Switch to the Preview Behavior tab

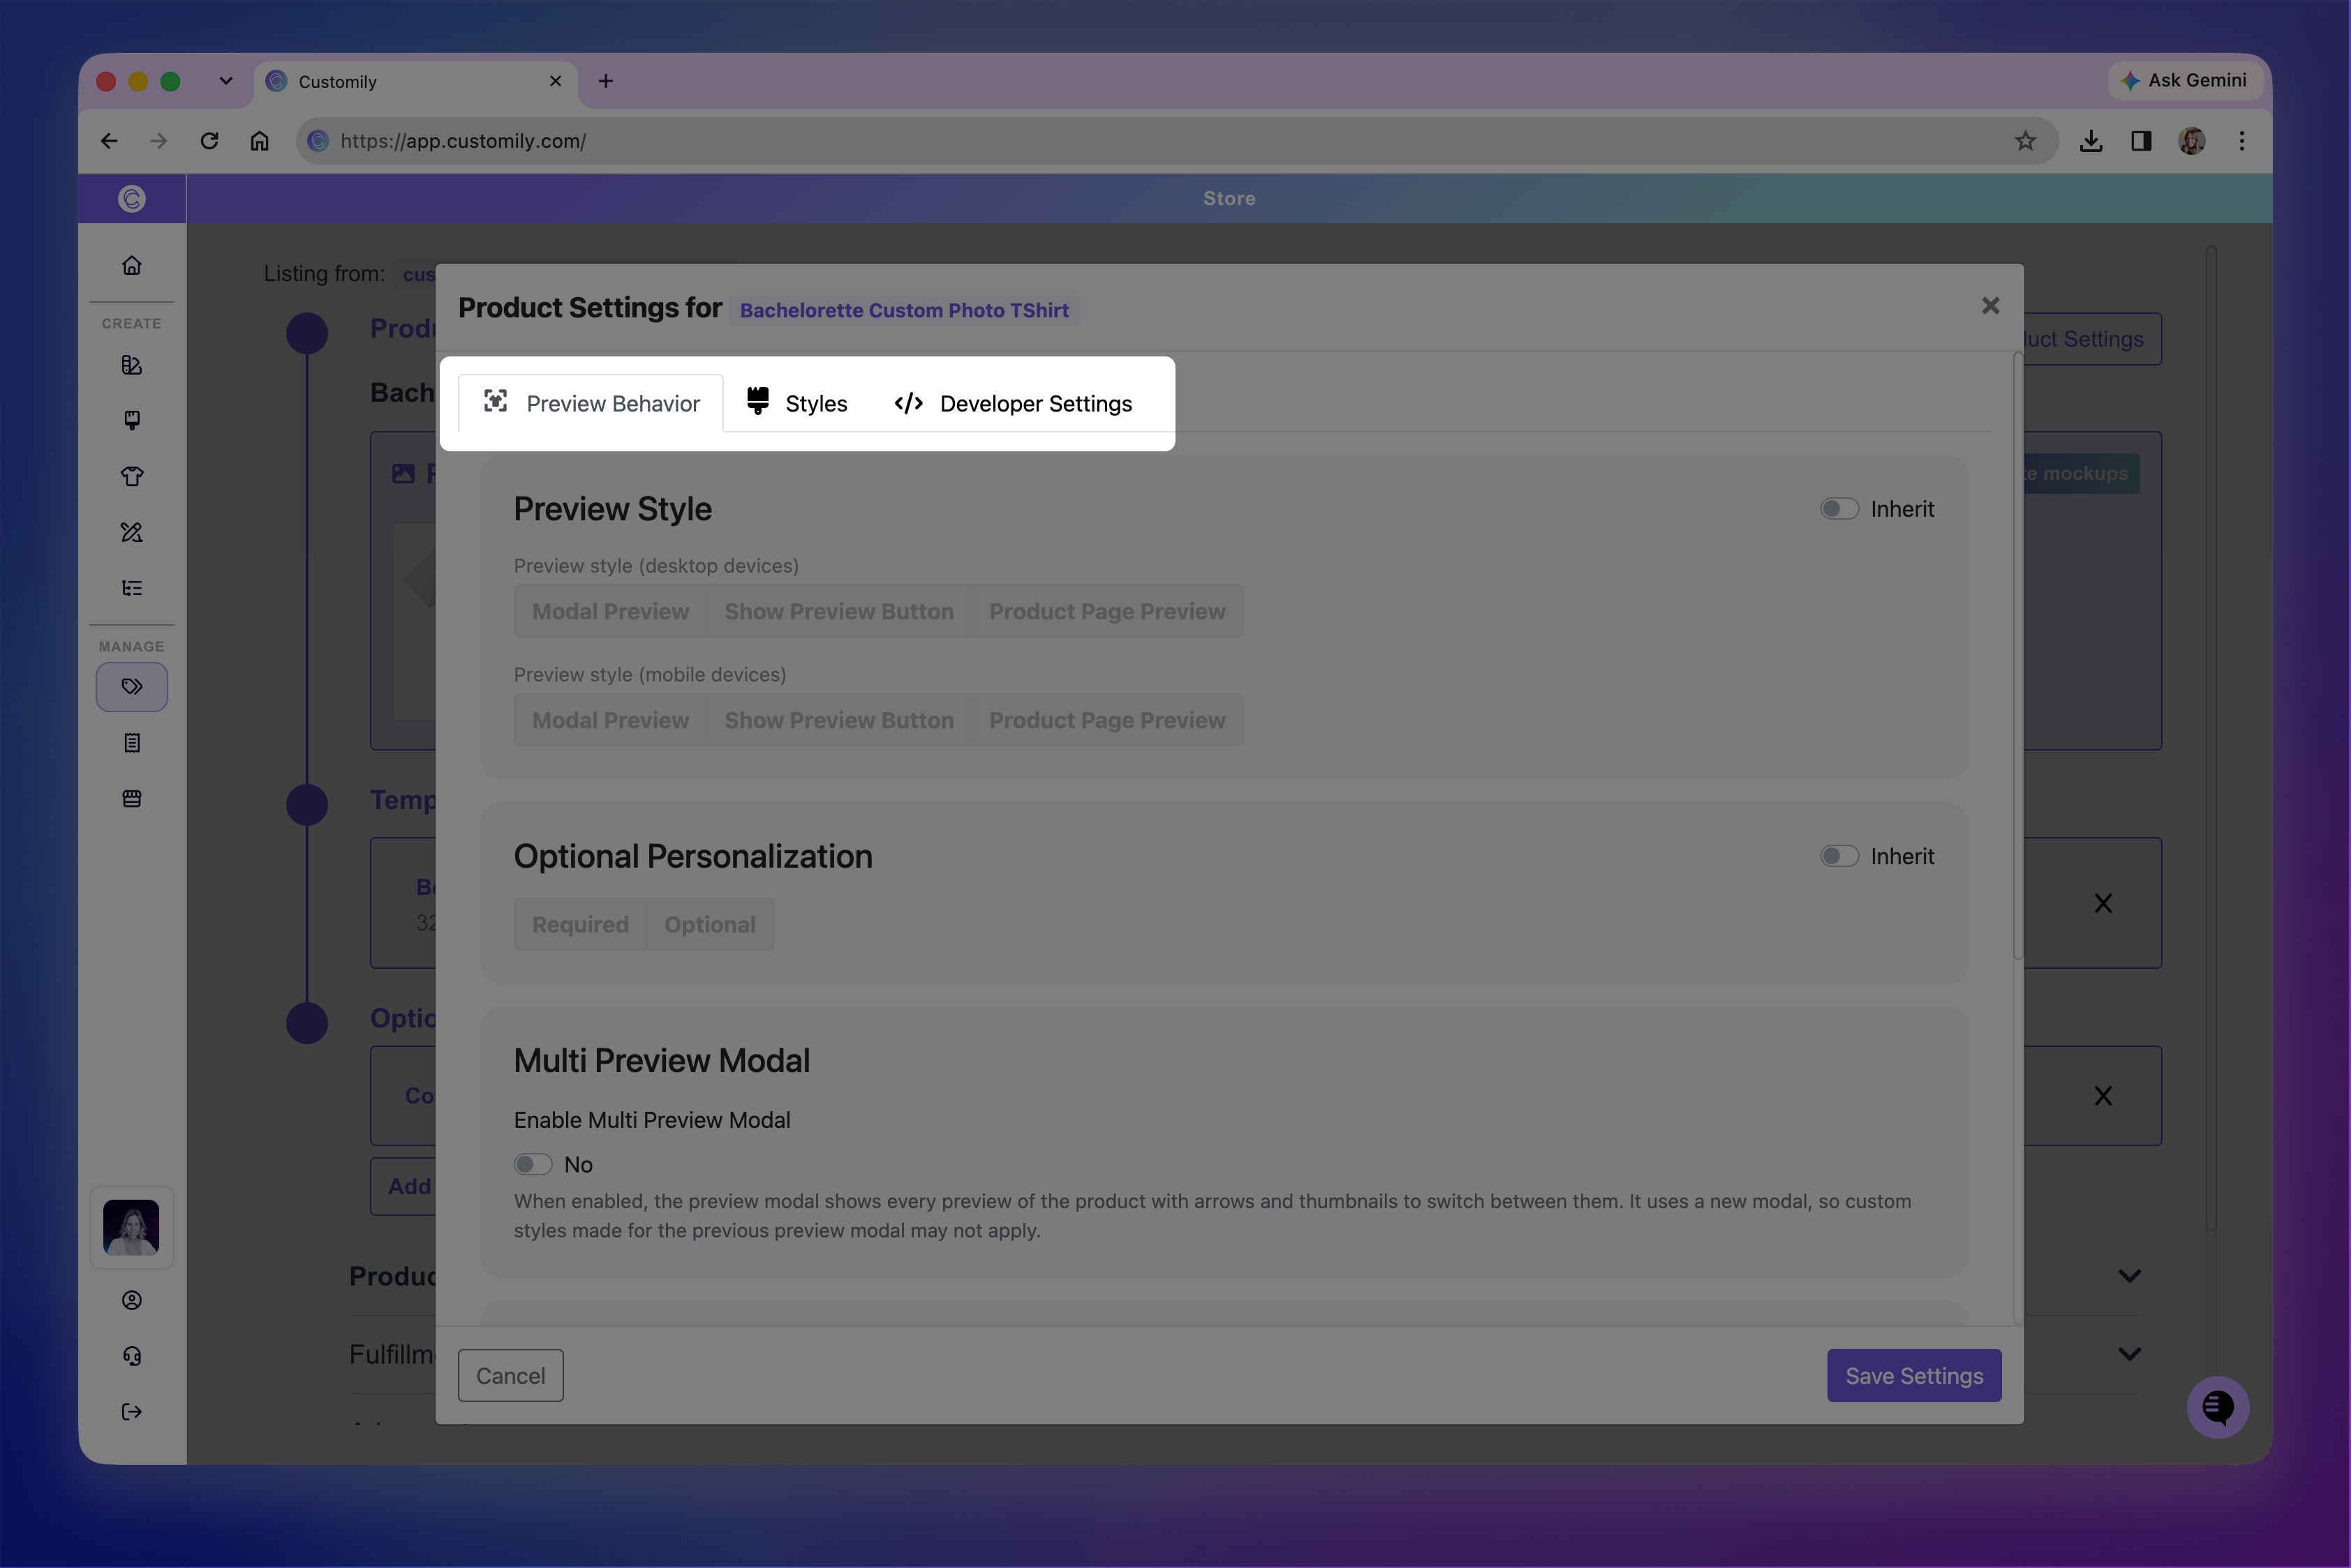[591, 403]
